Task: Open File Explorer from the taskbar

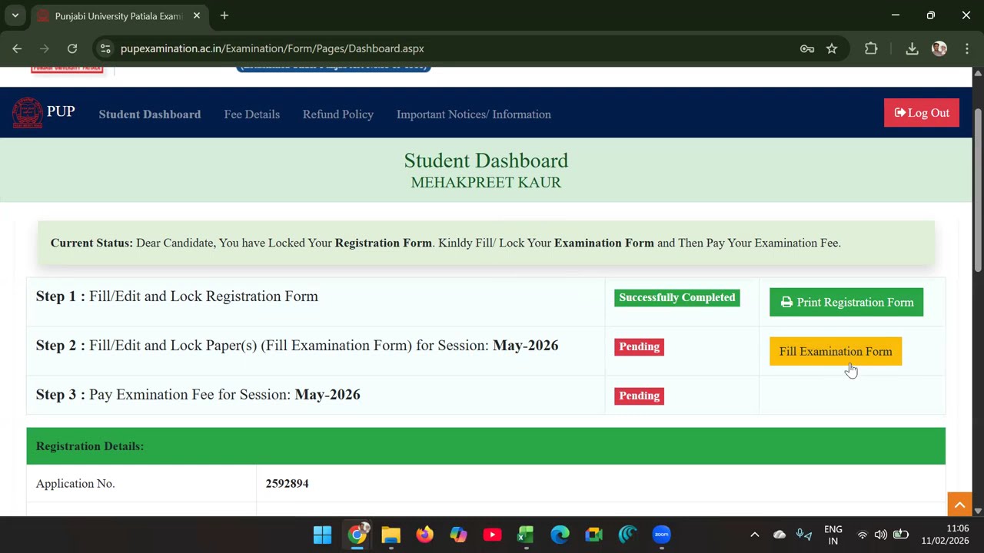Action: [391, 535]
